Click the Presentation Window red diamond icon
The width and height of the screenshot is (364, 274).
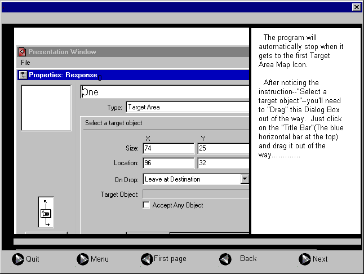pyautogui.click(x=23, y=52)
